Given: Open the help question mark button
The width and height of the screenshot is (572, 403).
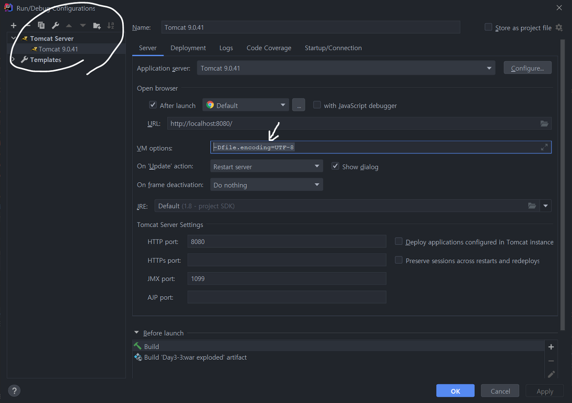Looking at the screenshot, I should click(x=14, y=390).
